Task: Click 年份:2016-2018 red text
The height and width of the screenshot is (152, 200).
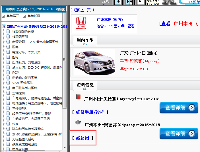Action: point(134,69)
